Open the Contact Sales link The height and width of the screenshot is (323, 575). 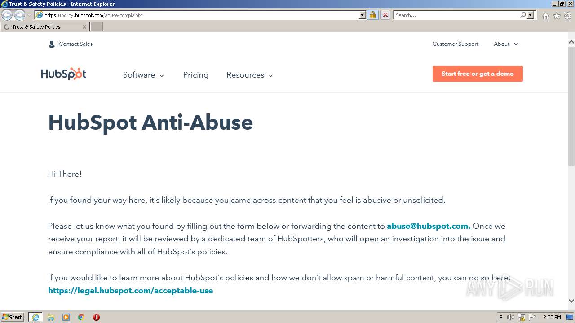tap(76, 44)
